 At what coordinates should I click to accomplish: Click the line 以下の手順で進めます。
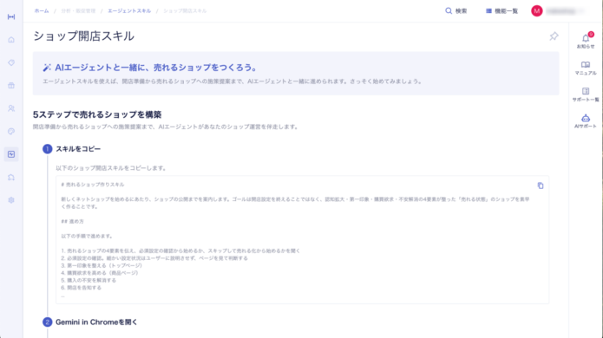(x=87, y=237)
